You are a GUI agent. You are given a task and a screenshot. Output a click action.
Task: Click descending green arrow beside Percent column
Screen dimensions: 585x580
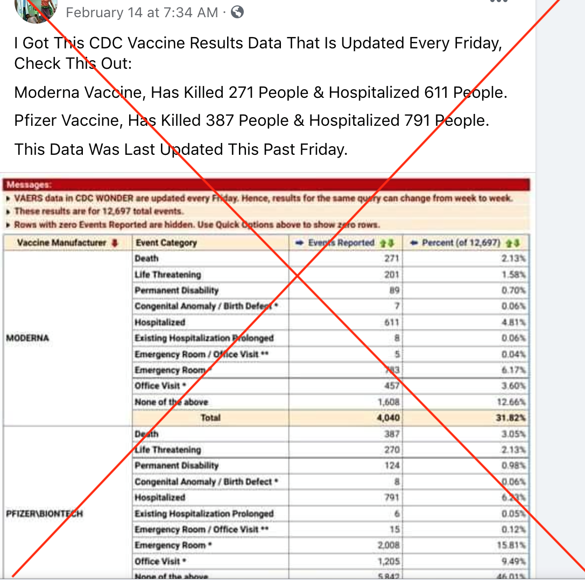[517, 244]
